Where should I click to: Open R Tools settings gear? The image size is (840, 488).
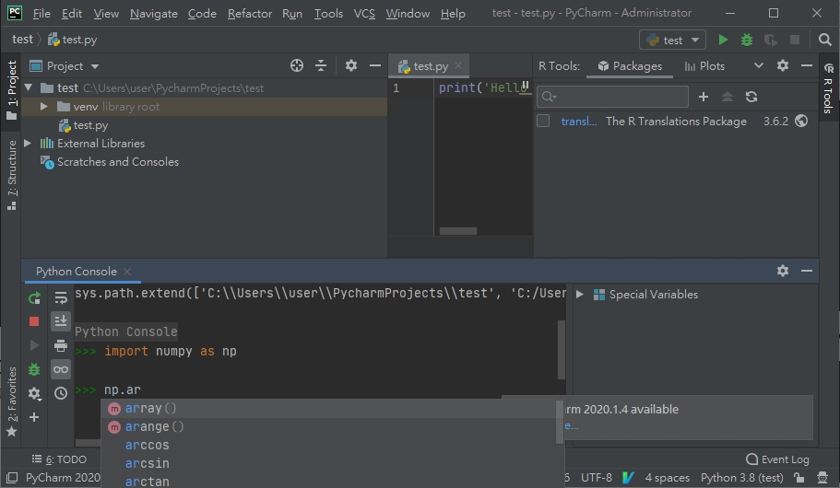783,65
